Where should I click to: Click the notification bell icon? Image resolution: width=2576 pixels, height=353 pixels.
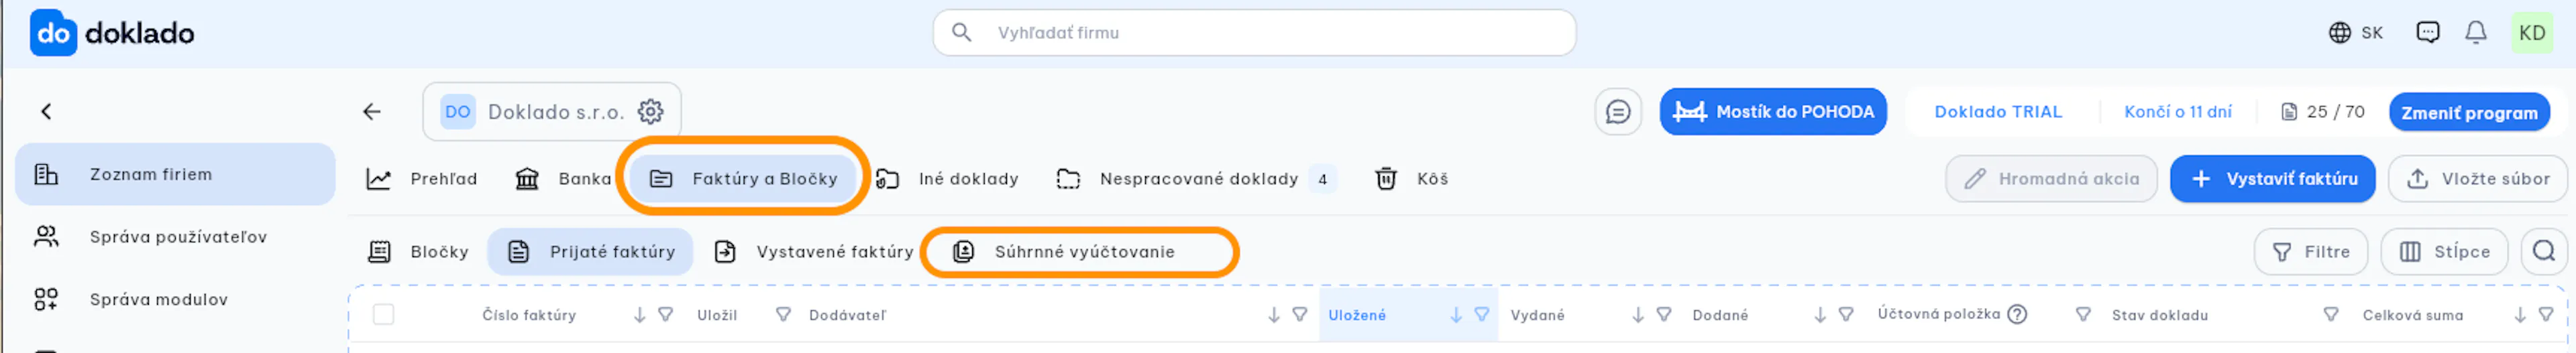click(x=2475, y=33)
